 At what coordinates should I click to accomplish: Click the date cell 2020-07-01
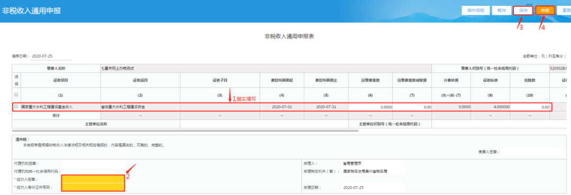point(282,107)
